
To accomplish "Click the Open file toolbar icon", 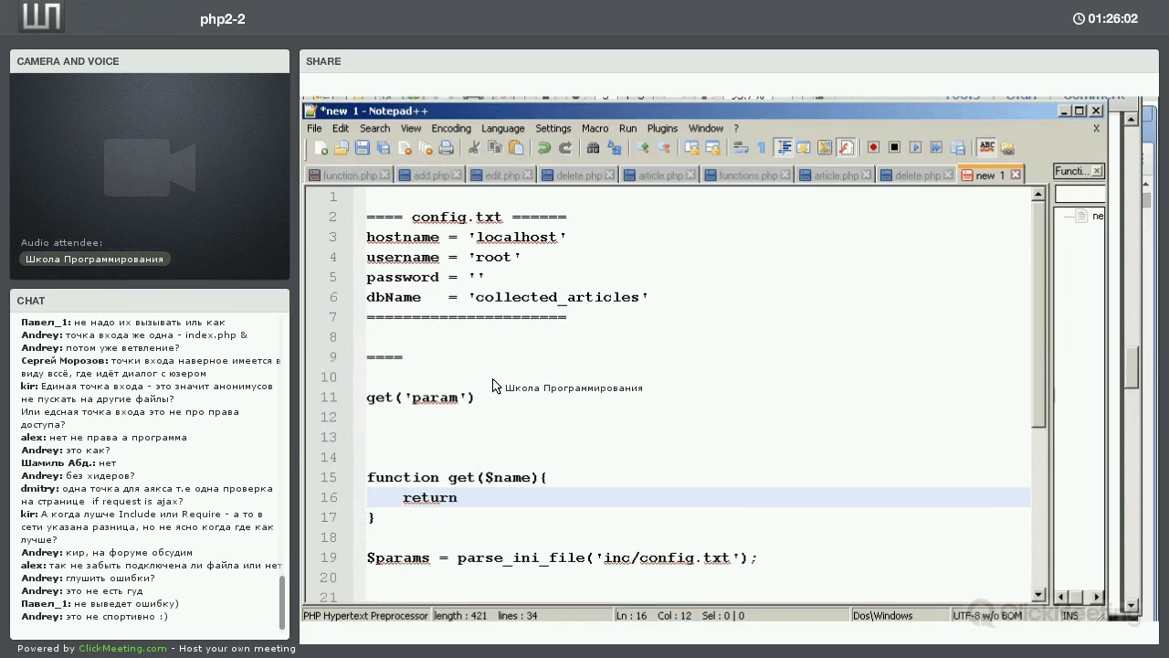I will coord(342,148).
